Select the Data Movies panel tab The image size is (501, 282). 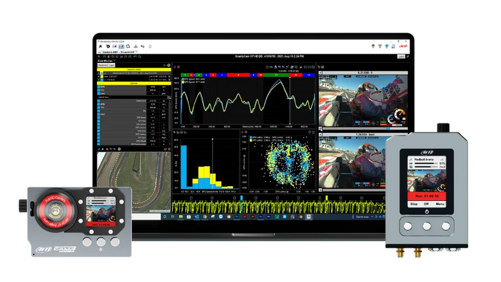pos(105,60)
